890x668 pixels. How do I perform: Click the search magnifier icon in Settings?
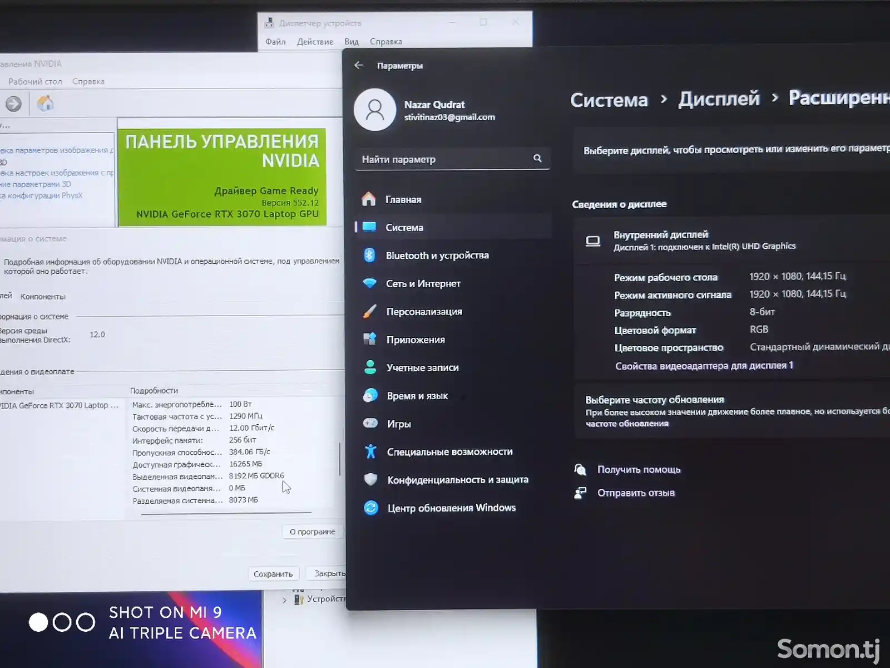click(537, 159)
